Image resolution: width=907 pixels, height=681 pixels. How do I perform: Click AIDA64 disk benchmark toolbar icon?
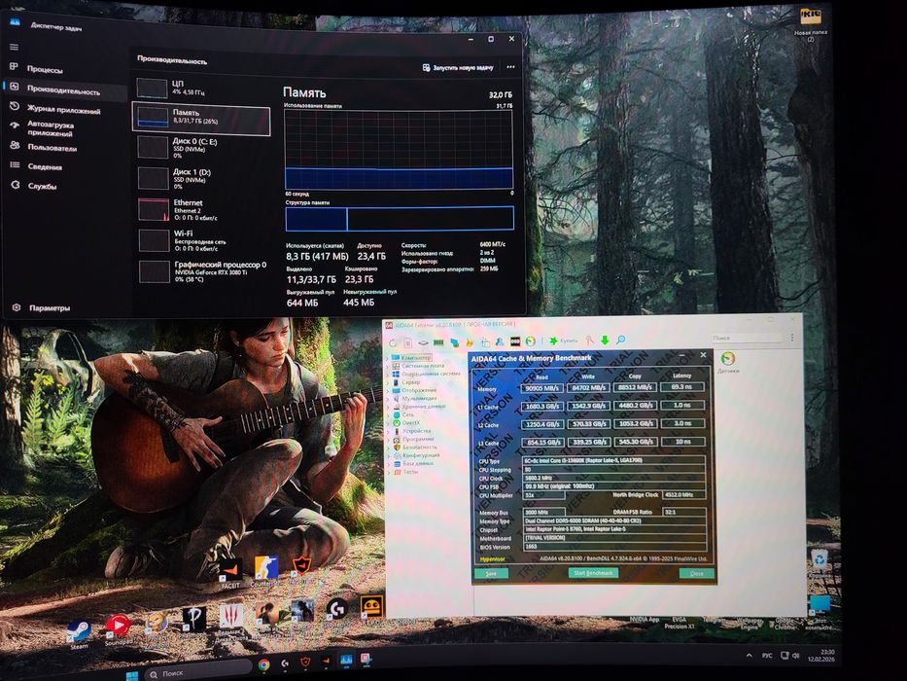[x=423, y=342]
